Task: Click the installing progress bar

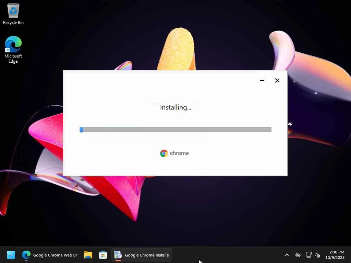Action: pyautogui.click(x=175, y=129)
